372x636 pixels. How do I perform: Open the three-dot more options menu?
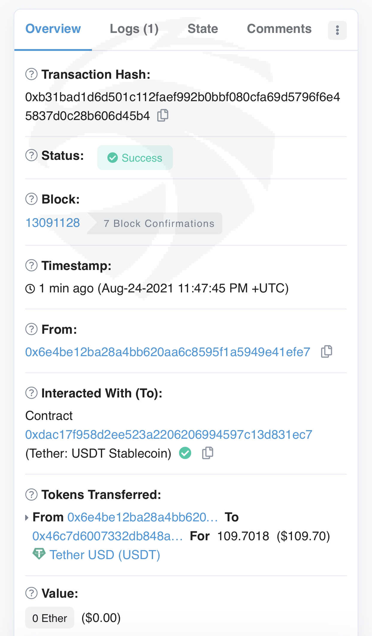pyautogui.click(x=337, y=30)
